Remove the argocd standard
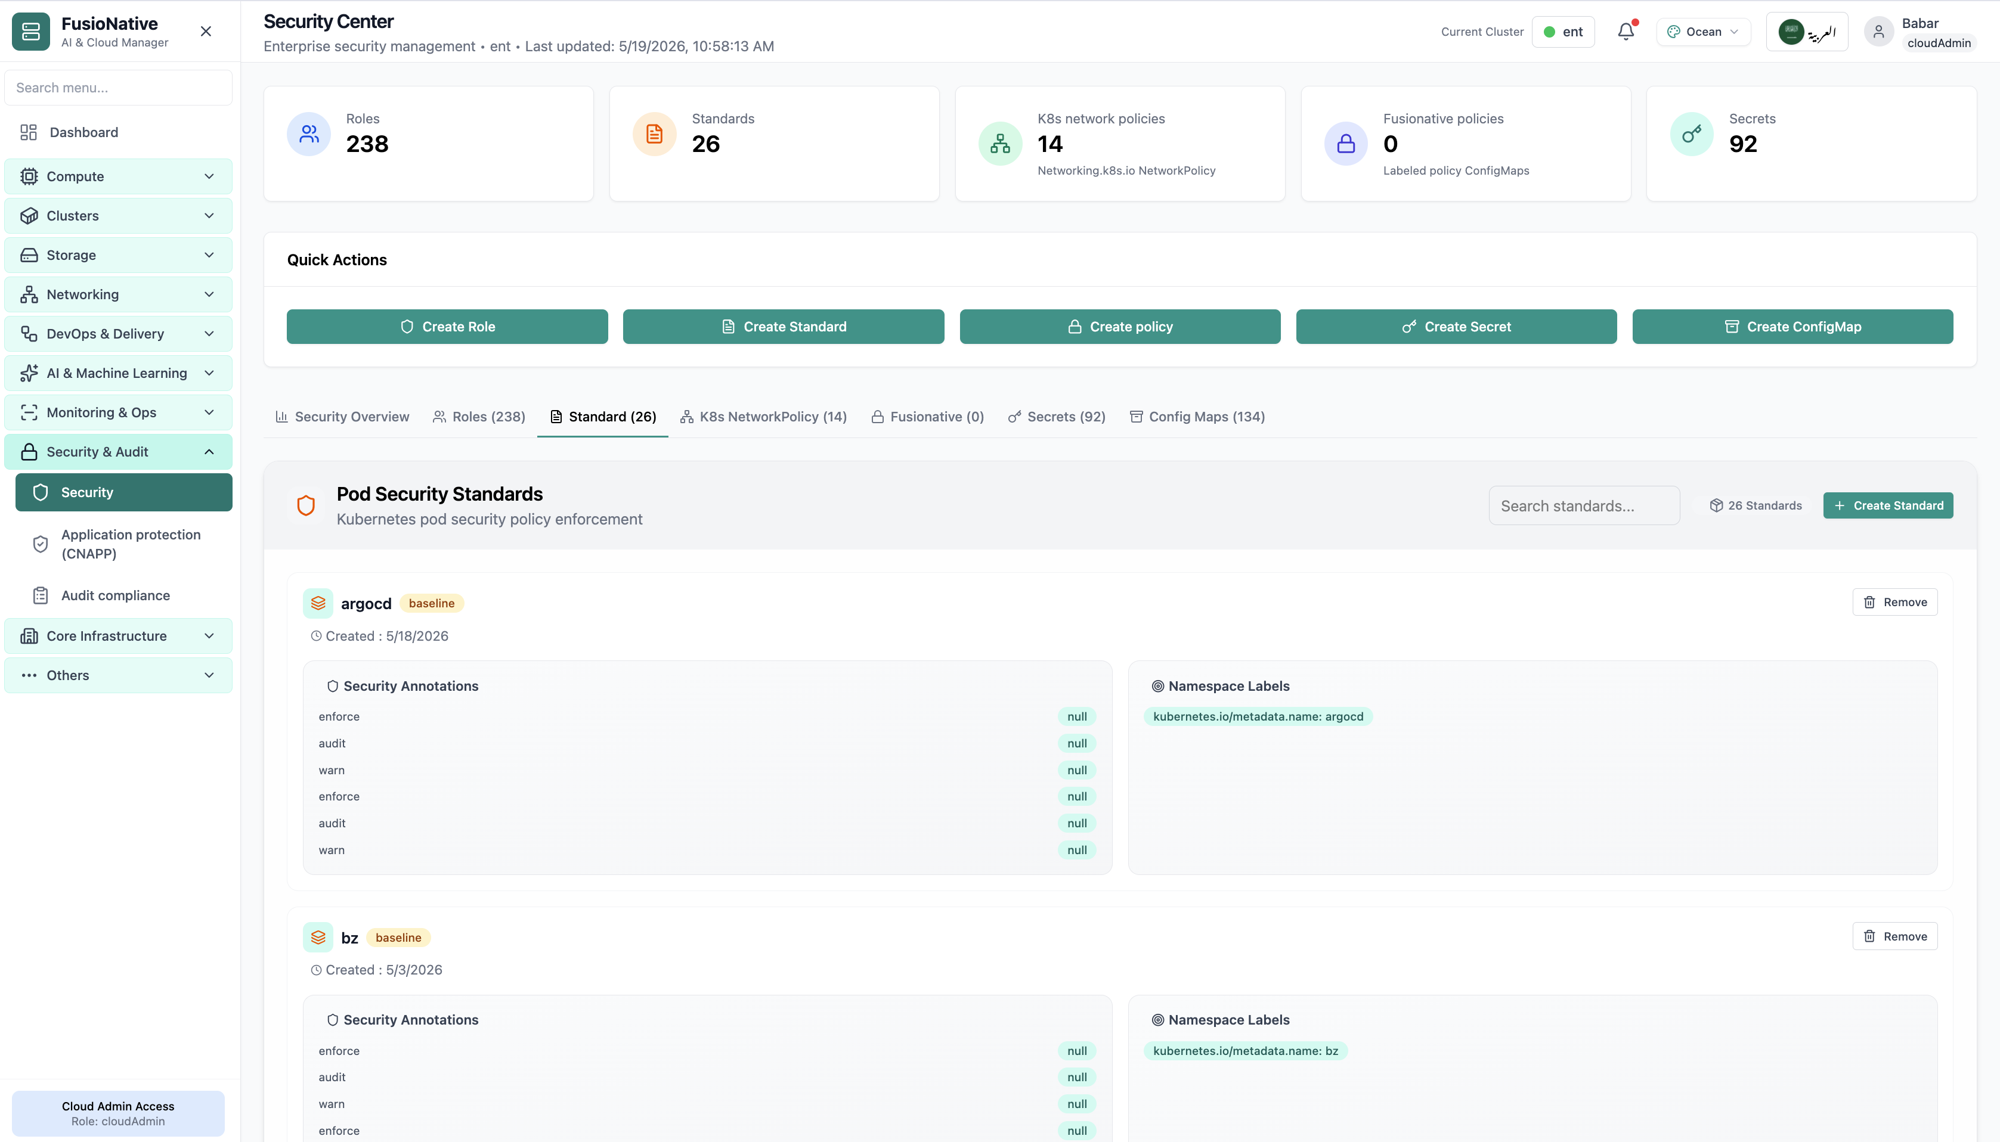This screenshot has width=2000, height=1142. 1895,603
